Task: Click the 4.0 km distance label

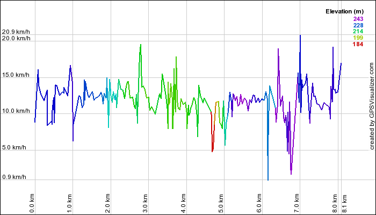Action: coord(183,203)
